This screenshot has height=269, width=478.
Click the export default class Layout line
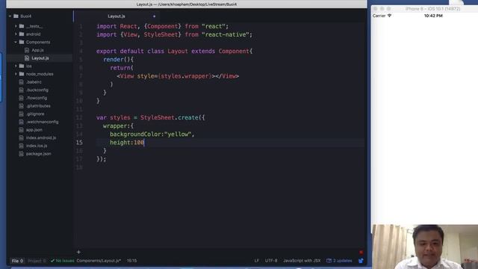pyautogui.click(x=174, y=52)
